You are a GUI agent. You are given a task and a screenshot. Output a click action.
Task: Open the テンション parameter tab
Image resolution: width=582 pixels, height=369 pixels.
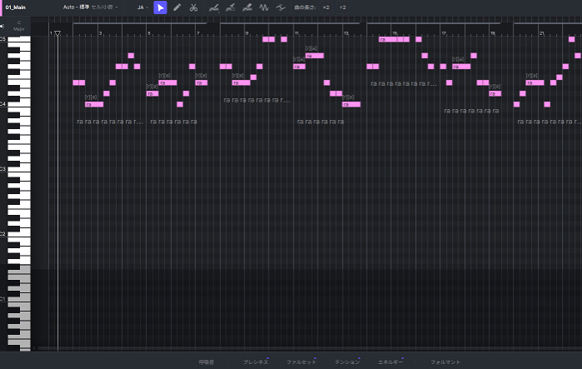(x=347, y=362)
